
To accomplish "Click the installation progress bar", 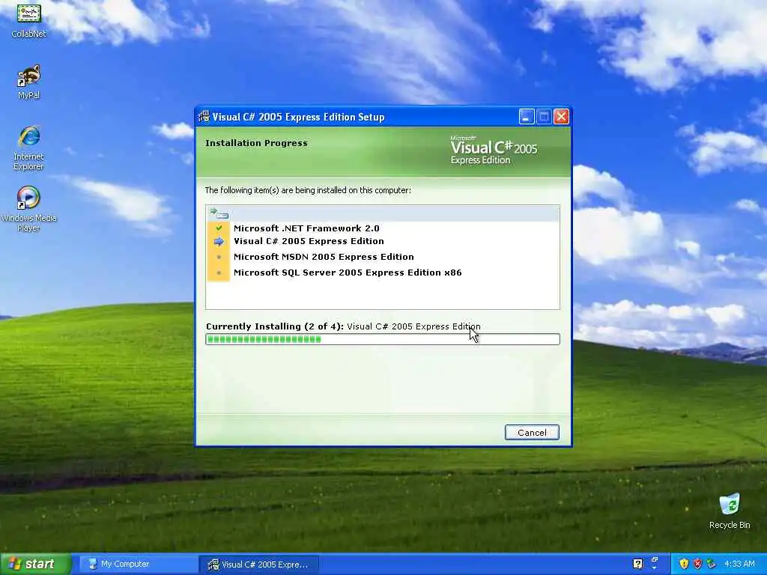I will click(383, 339).
